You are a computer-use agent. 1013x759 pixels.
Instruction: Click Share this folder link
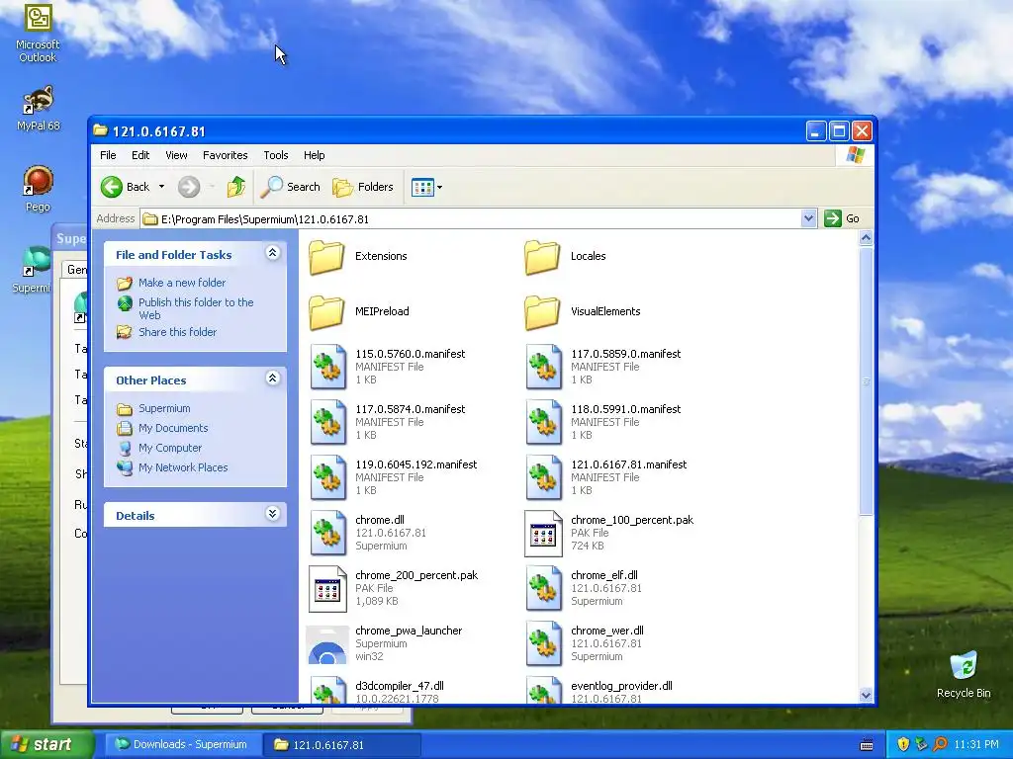click(x=177, y=332)
